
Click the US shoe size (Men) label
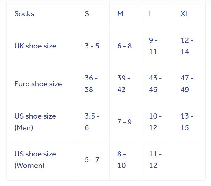[x=35, y=122]
